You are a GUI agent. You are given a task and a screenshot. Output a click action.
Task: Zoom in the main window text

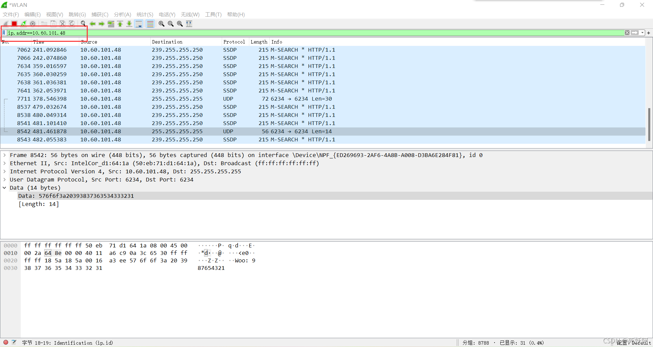click(x=162, y=23)
